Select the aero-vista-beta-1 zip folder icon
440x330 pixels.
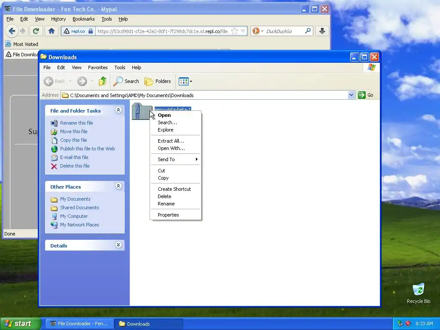tap(141, 112)
